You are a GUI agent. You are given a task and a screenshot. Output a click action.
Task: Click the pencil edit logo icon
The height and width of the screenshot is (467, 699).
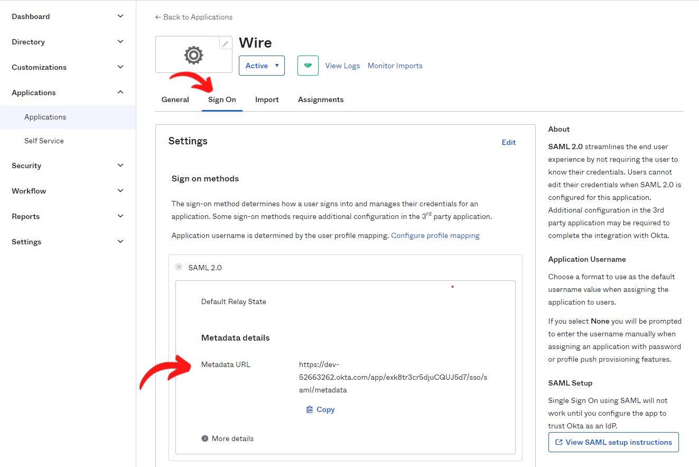[x=225, y=43]
